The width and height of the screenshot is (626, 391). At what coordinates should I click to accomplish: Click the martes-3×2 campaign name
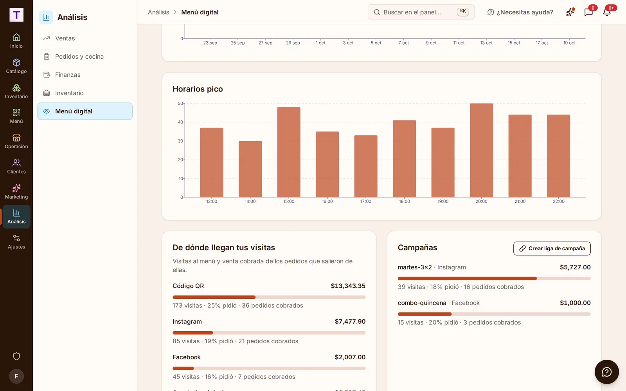(415, 267)
